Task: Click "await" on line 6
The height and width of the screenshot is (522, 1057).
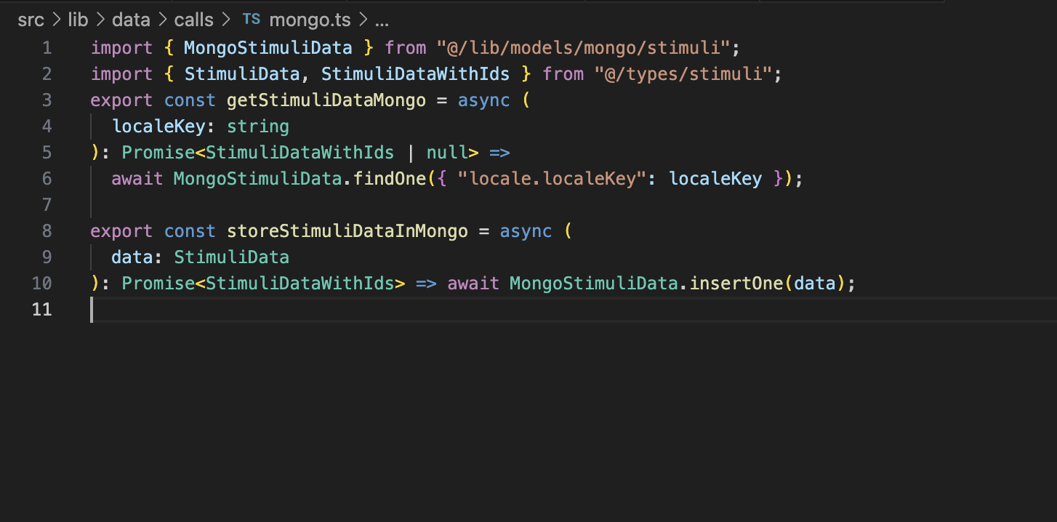Action: (137, 179)
